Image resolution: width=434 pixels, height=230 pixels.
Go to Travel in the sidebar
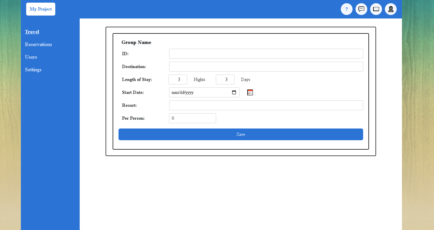(32, 32)
